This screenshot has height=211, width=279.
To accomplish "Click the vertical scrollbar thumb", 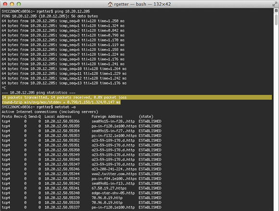I will (276, 20).
